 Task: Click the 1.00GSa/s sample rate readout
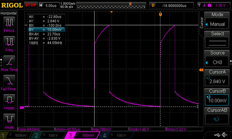(x=68, y=3)
